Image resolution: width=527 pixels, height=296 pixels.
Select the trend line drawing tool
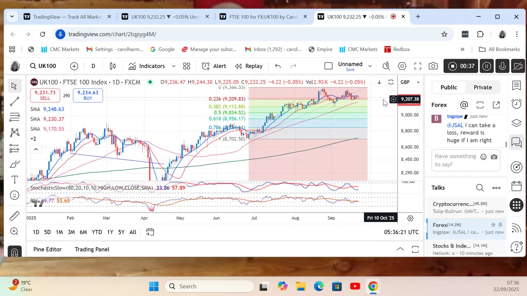[14, 102]
